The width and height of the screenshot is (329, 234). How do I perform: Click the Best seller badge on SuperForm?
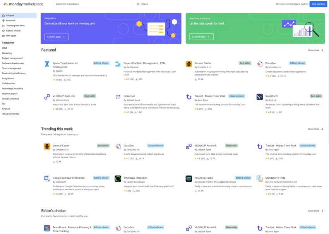tap(316, 96)
